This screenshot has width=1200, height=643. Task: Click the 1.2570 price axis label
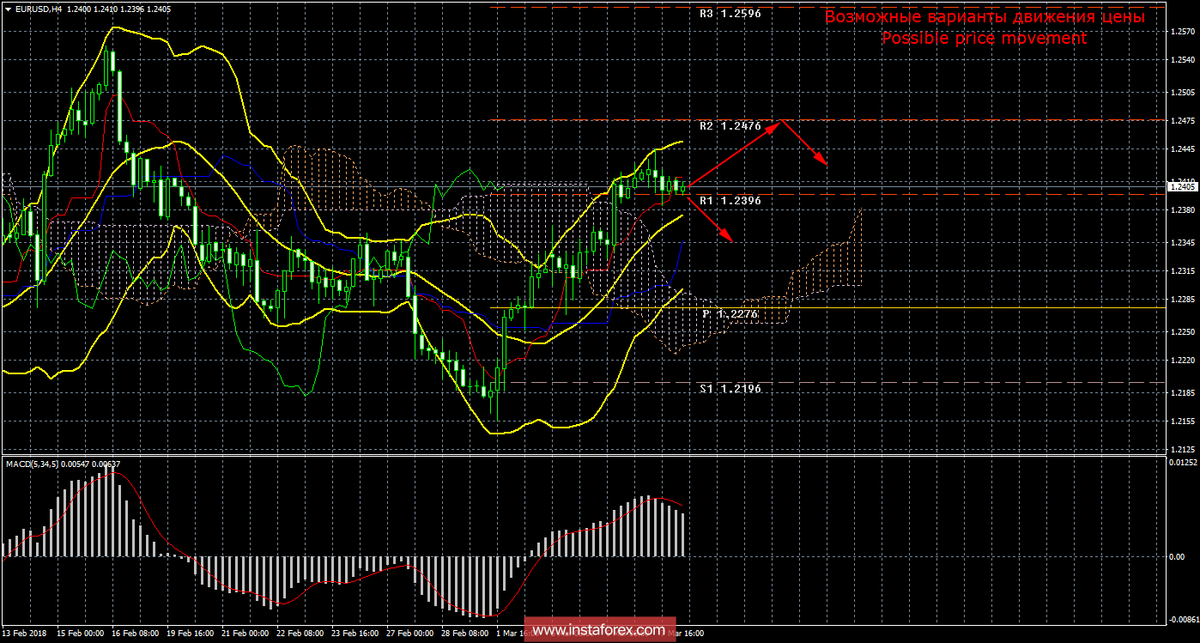tap(1183, 33)
